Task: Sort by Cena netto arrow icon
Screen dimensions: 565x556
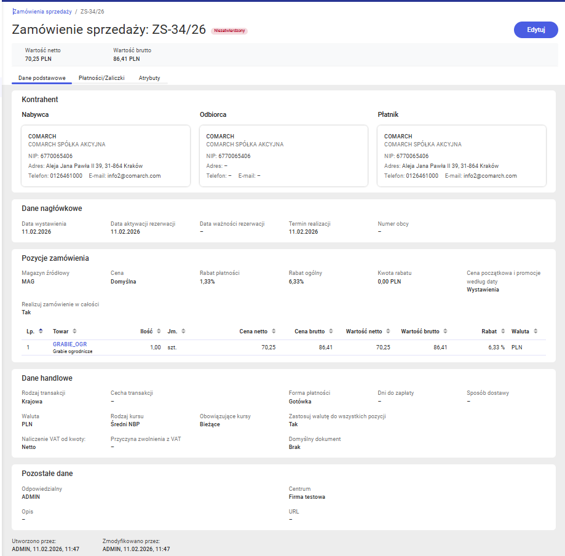Action: (x=274, y=332)
